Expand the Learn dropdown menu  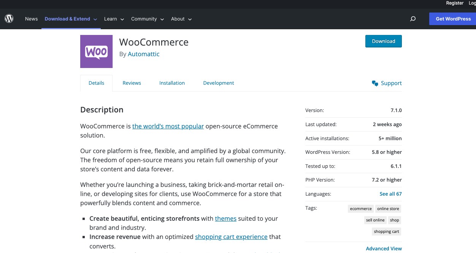(x=114, y=19)
